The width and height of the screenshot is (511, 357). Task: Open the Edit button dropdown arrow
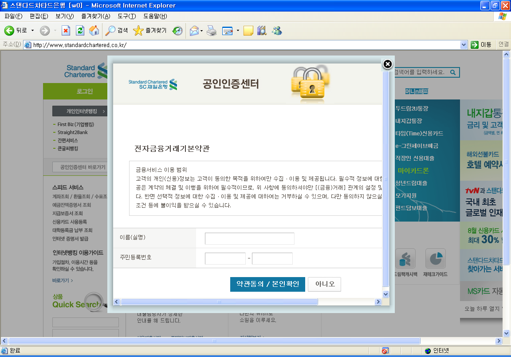[238, 31]
